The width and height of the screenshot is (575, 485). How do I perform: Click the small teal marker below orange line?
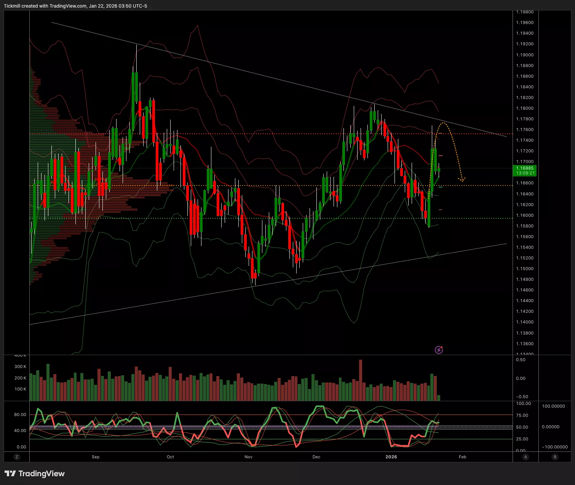(441, 187)
